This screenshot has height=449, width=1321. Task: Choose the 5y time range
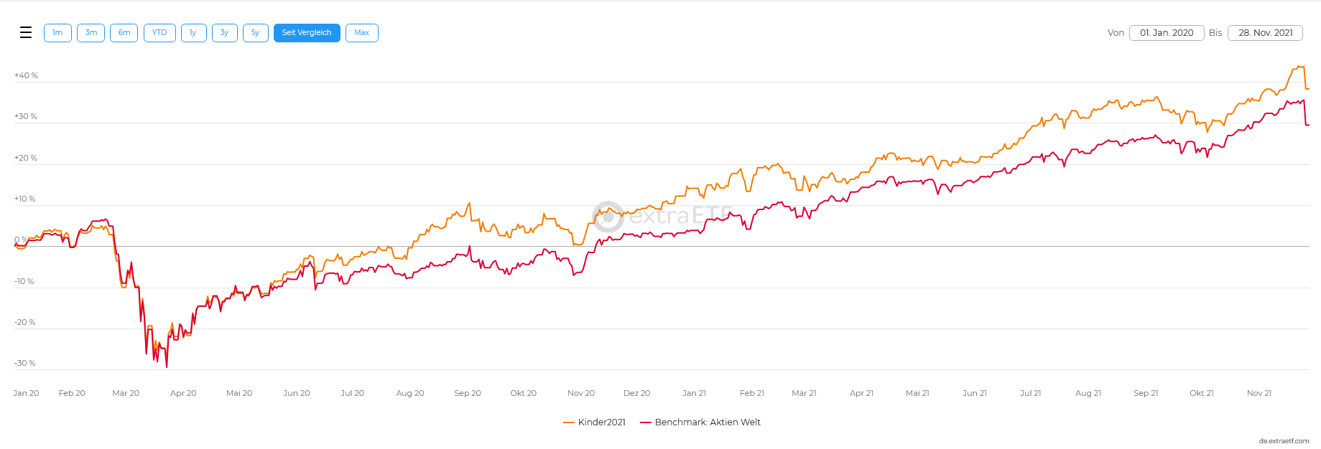256,33
